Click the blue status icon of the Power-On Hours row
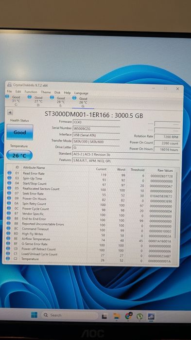191x340 pixels. click(x=9, y=198)
